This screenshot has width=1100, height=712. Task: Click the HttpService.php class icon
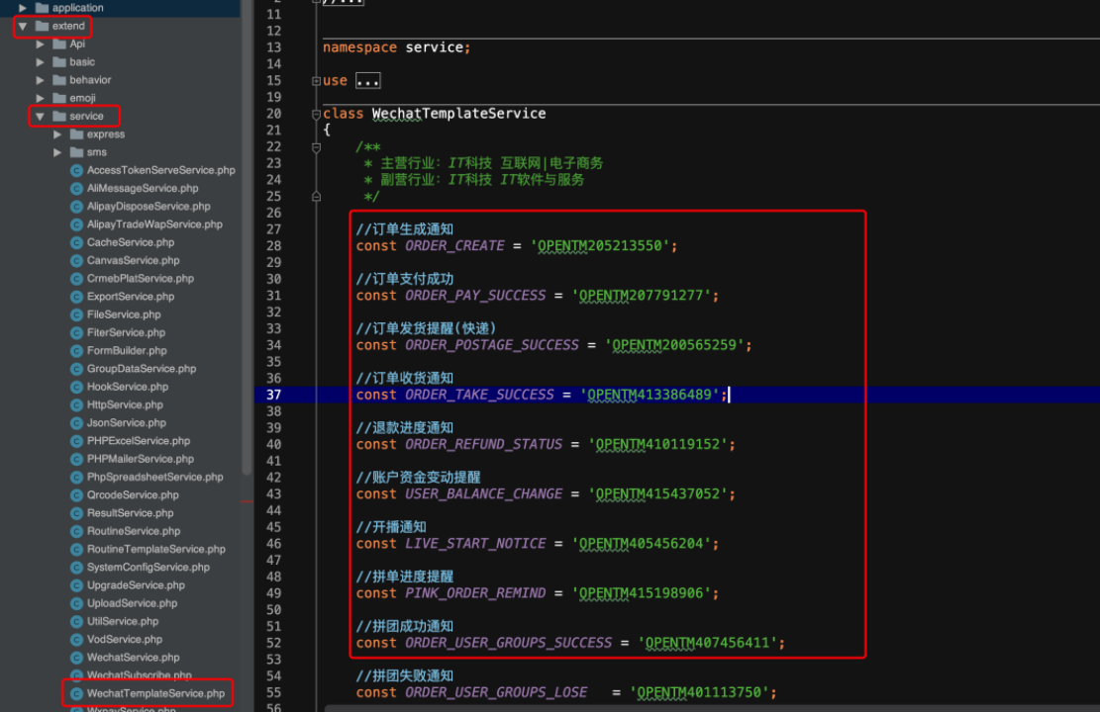pos(76,405)
